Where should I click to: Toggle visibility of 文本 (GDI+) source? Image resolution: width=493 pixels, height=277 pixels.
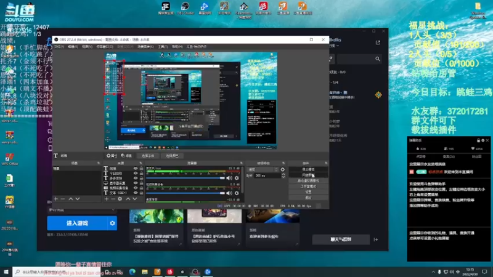(x=136, y=193)
